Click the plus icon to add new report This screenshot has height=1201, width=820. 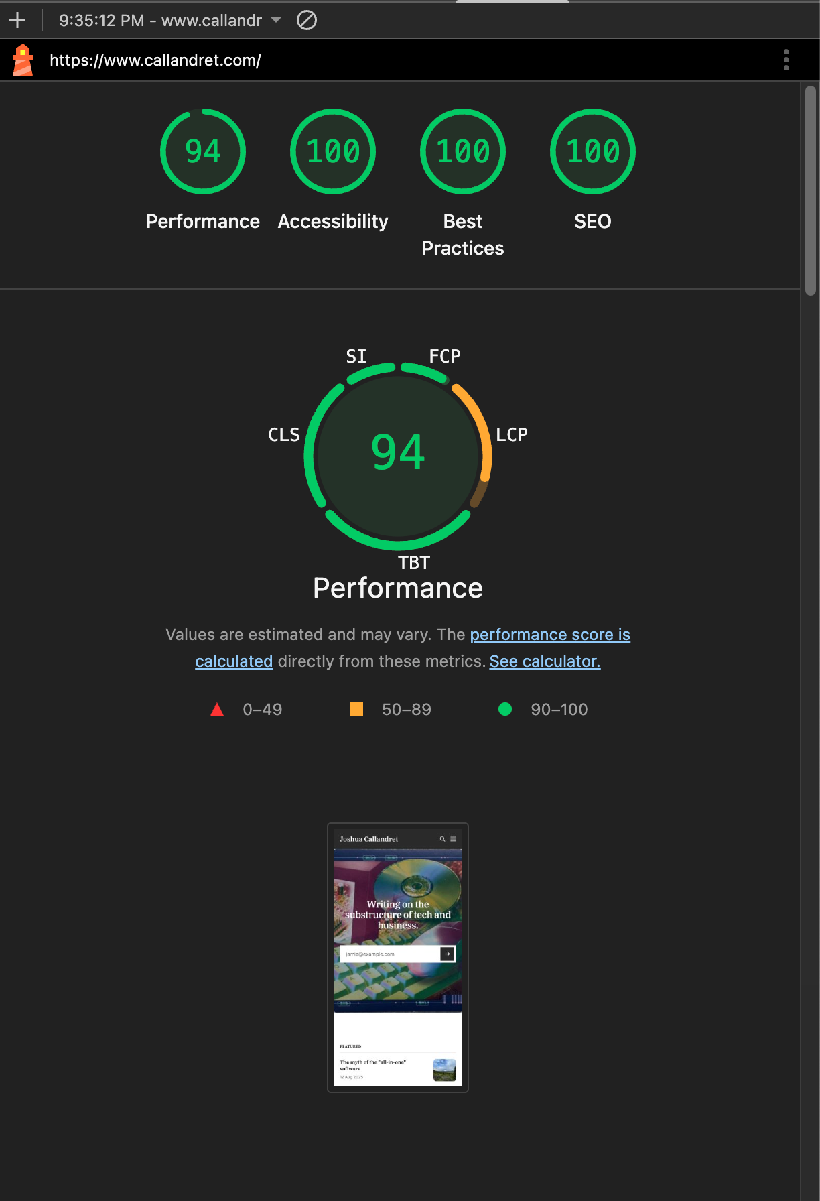point(17,20)
